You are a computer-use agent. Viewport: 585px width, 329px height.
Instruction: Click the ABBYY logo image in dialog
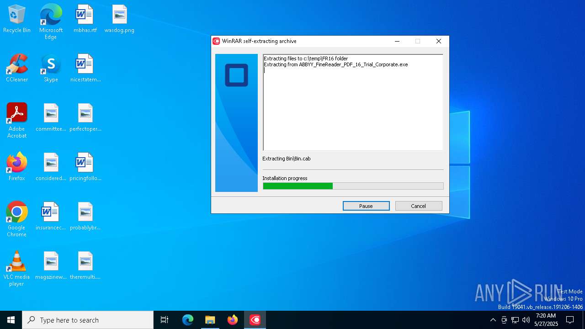236,123
